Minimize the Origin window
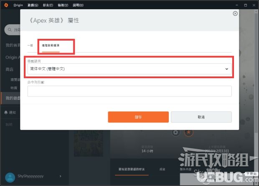Screen dimensions: 259x186 237,5
